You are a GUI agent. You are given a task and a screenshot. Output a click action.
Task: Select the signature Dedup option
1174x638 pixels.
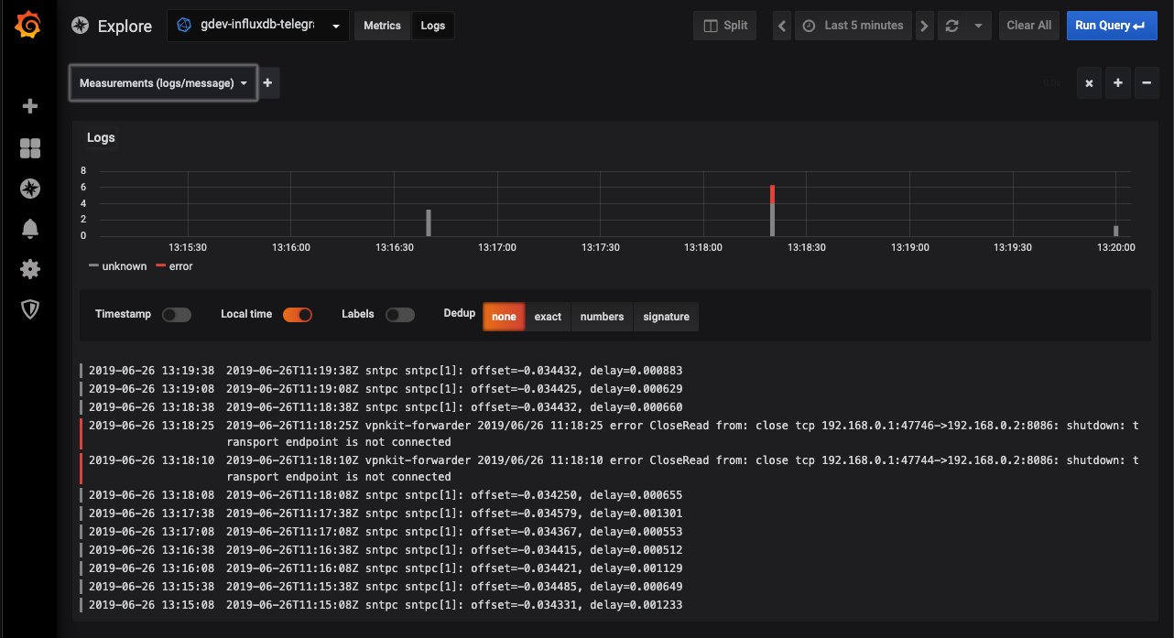pyautogui.click(x=666, y=316)
